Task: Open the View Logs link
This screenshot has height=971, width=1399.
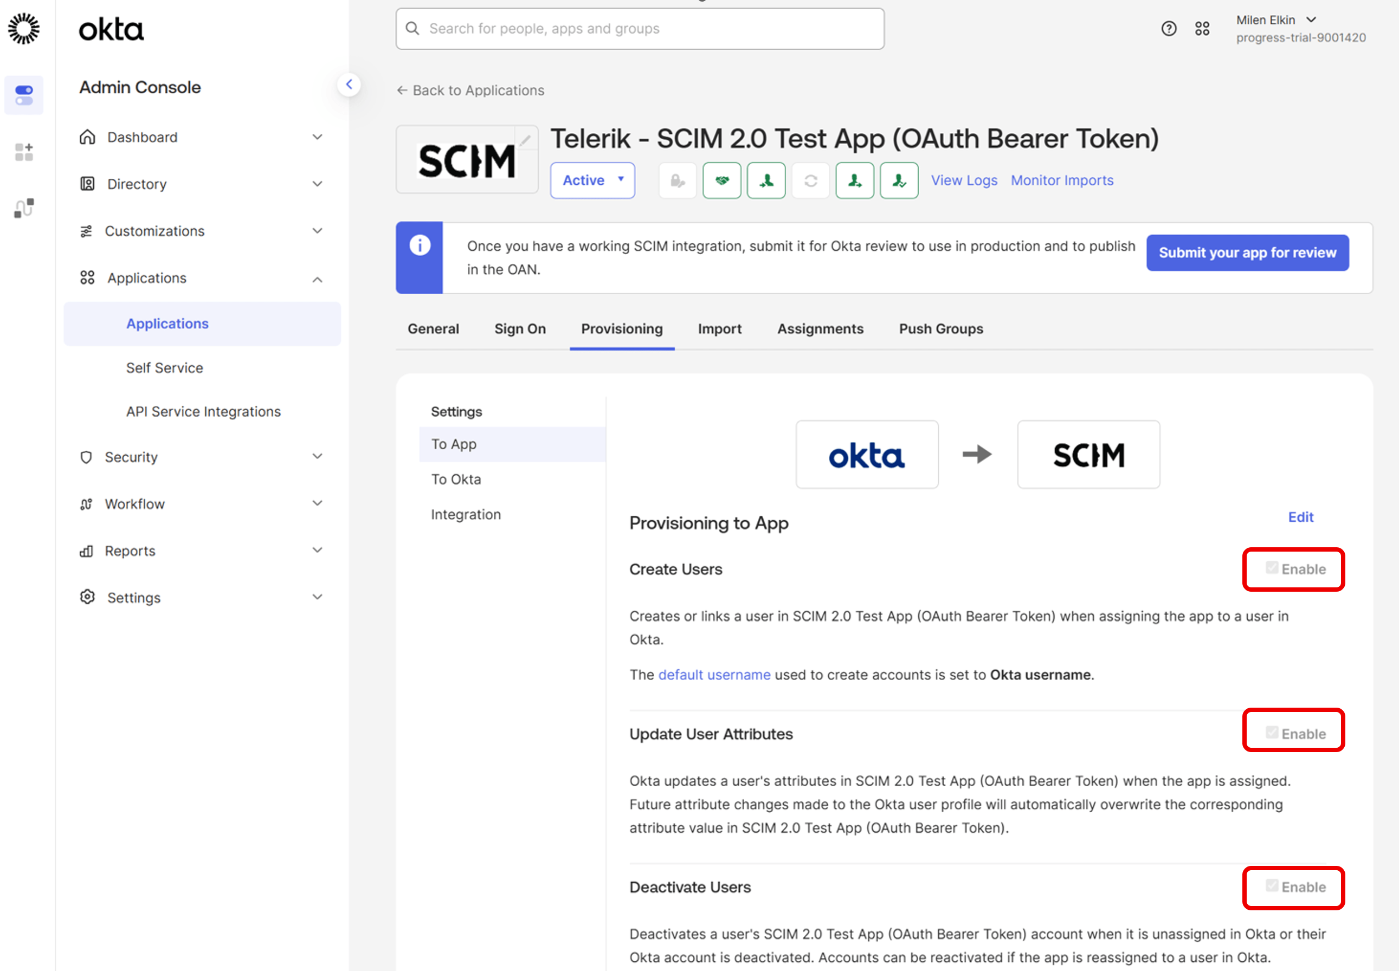Action: pyautogui.click(x=964, y=180)
